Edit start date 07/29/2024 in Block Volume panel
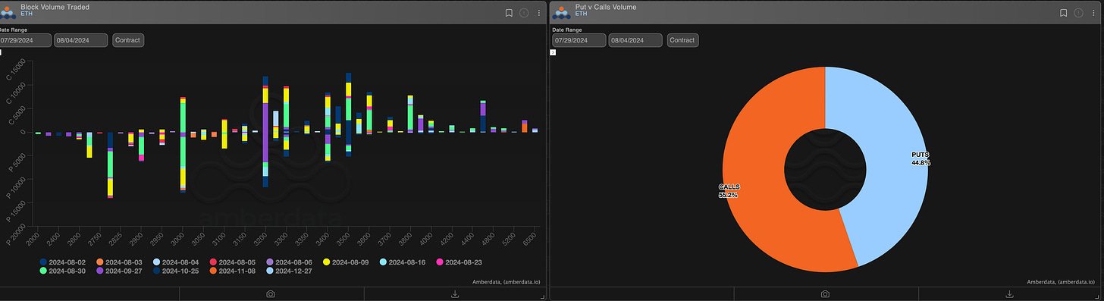The height and width of the screenshot is (301, 1104). 25,40
